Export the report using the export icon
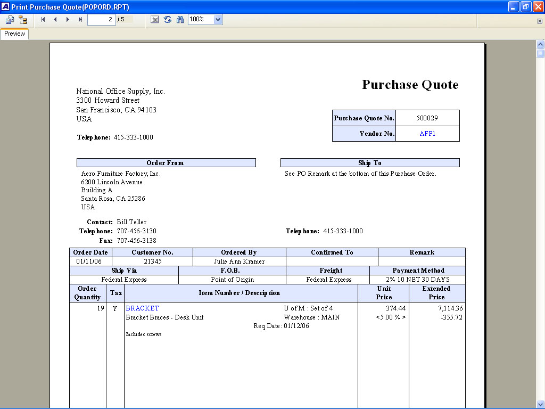This screenshot has height=409, width=545. point(10,19)
